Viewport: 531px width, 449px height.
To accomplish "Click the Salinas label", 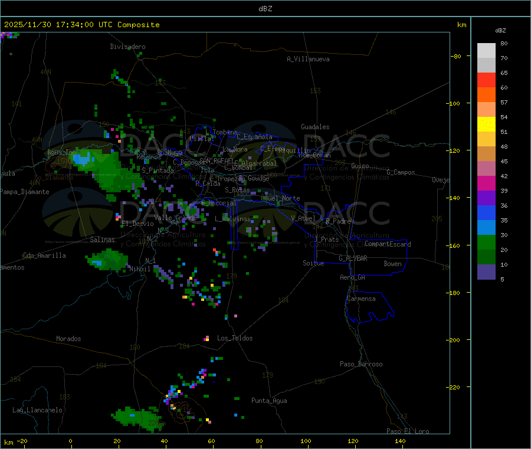I will coord(102,240).
